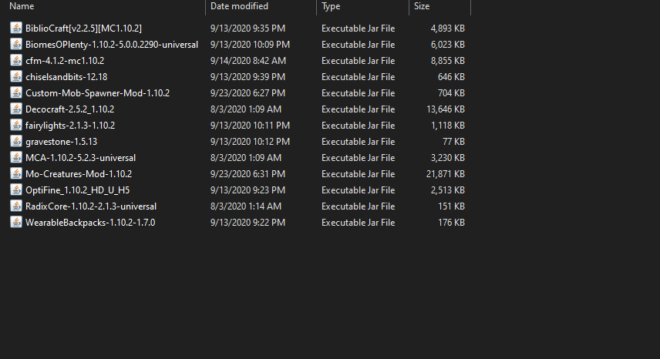Click the OptiFine_1.10.2_HD_U_H5 jar icon
The width and height of the screenshot is (660, 359).
coord(16,190)
